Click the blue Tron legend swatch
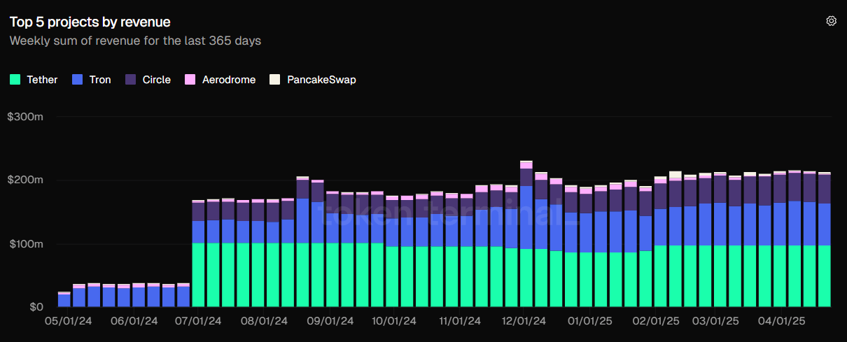847x342 pixels. 78,80
